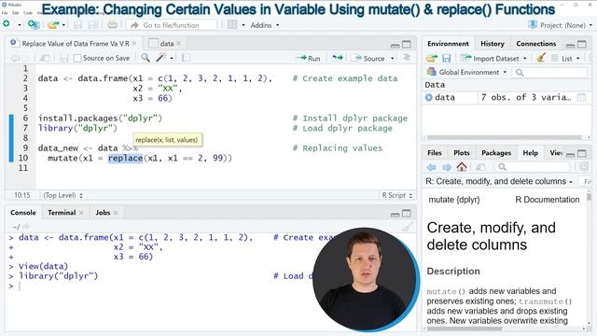Click the workspace panes grid icon

coord(232,25)
